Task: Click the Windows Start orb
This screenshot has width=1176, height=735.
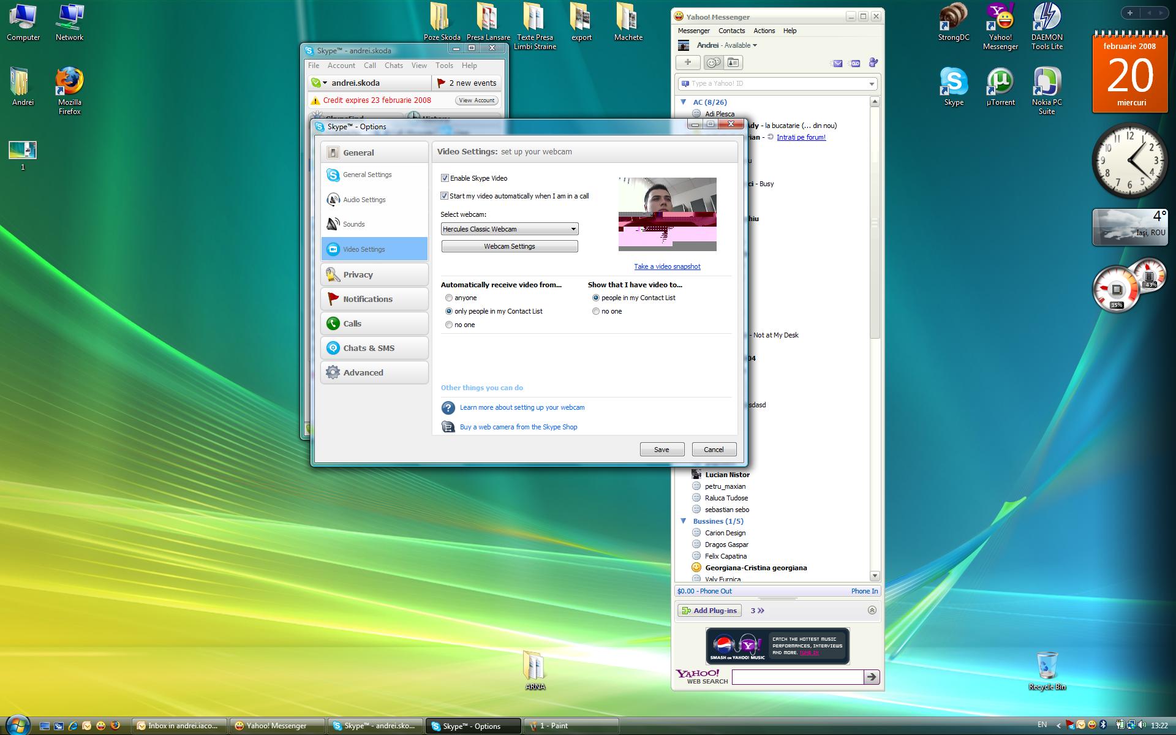Action: tap(17, 725)
